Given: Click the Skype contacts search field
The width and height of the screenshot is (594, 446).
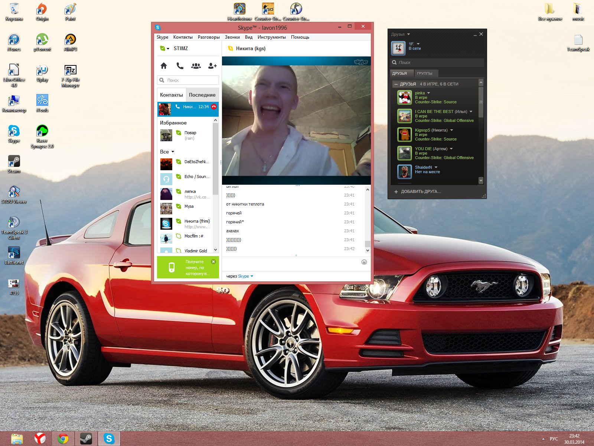Looking at the screenshot, I should (188, 80).
